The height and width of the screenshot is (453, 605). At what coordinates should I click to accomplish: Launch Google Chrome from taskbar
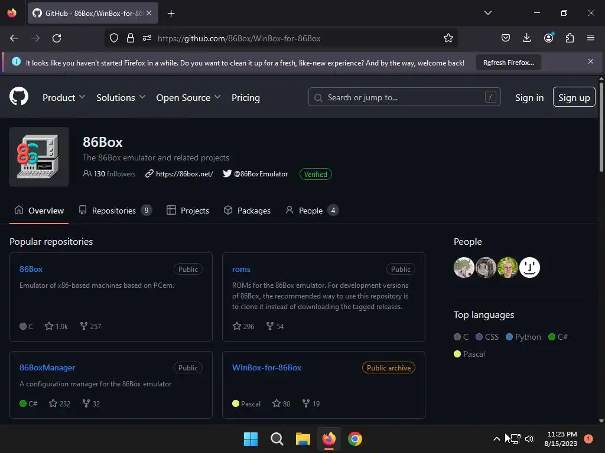[x=355, y=439]
